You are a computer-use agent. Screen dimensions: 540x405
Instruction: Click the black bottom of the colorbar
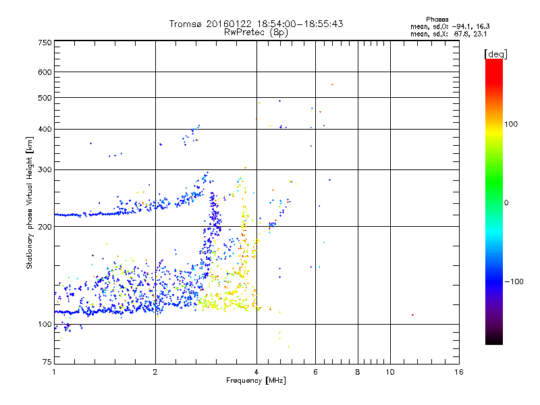click(494, 340)
